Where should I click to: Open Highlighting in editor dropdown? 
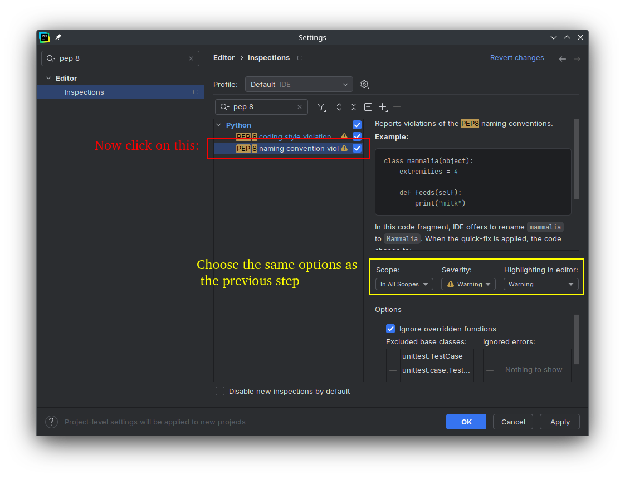pos(540,284)
